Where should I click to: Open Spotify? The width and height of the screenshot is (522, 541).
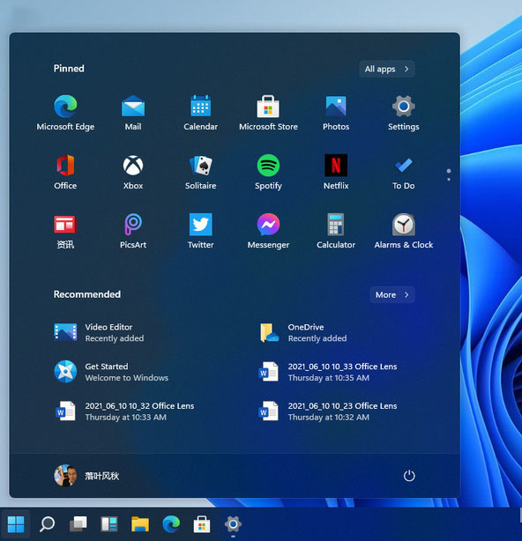click(268, 172)
